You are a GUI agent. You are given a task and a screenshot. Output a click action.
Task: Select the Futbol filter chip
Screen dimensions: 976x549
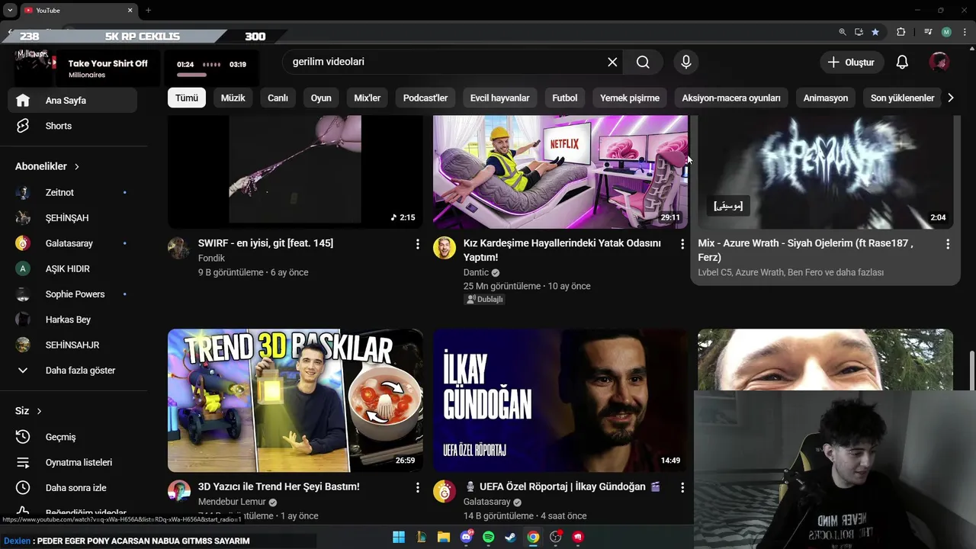[565, 98]
